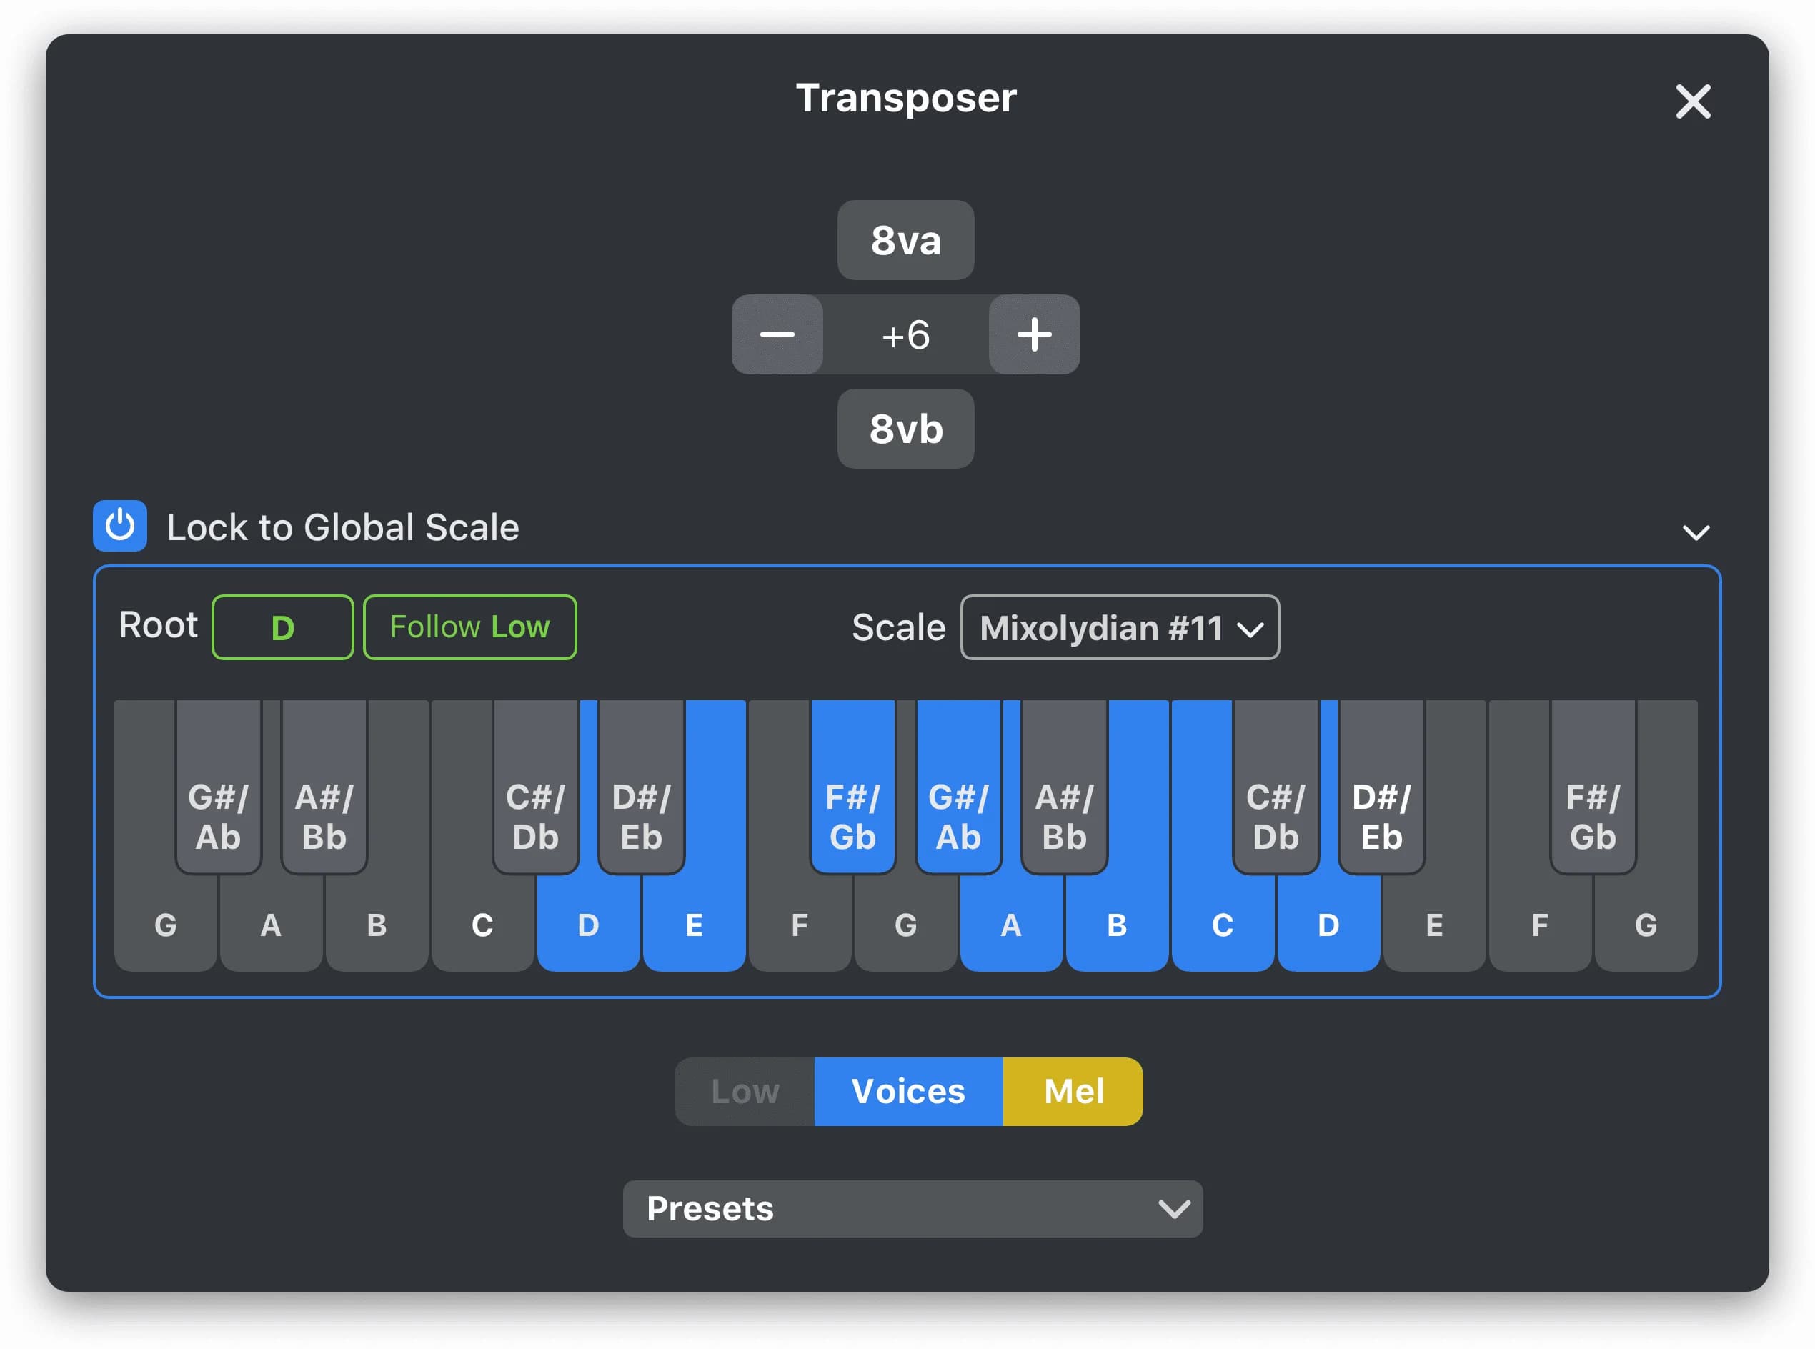This screenshot has height=1349, width=1815.
Task: Open the Presets dropdown
Action: pos(912,1208)
